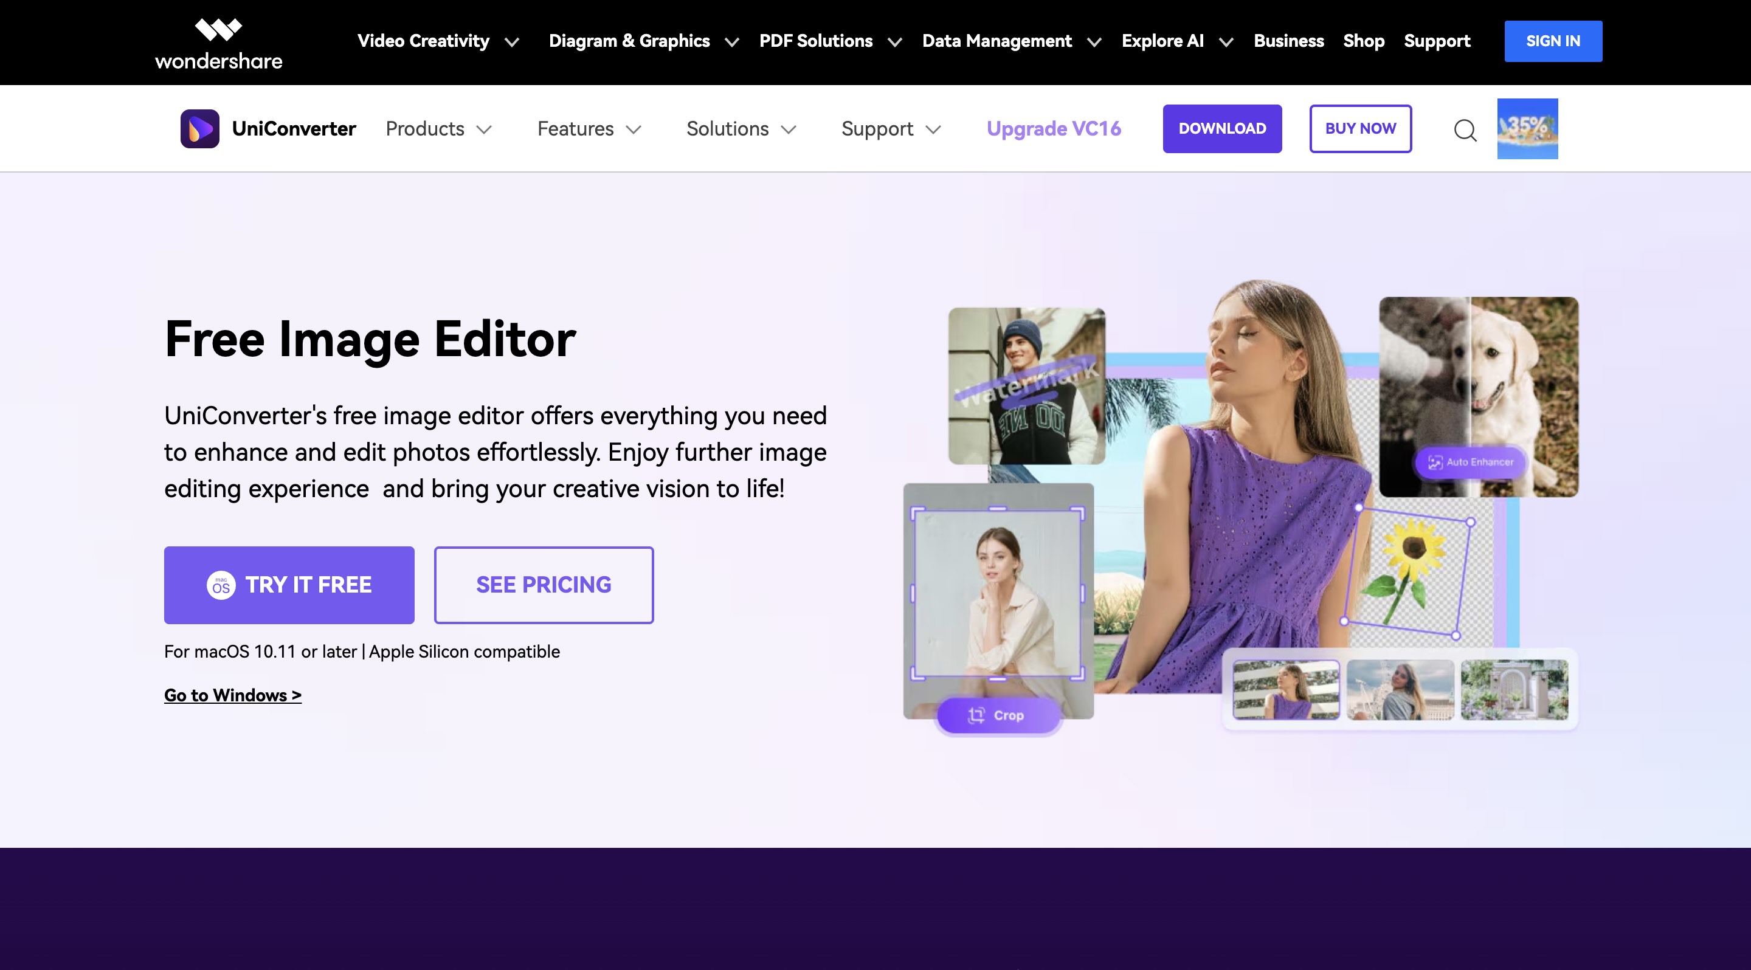
Task: Click the Wondershare logo
Action: tap(218, 44)
